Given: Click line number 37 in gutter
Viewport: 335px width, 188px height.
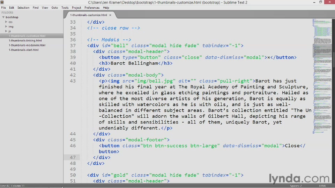Looking at the screenshot, I should (x=73, y=46).
